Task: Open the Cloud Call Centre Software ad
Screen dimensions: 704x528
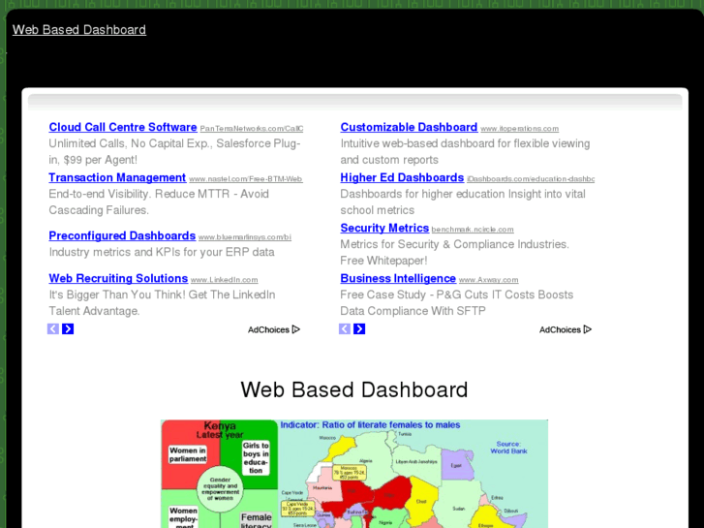Action: tap(123, 128)
